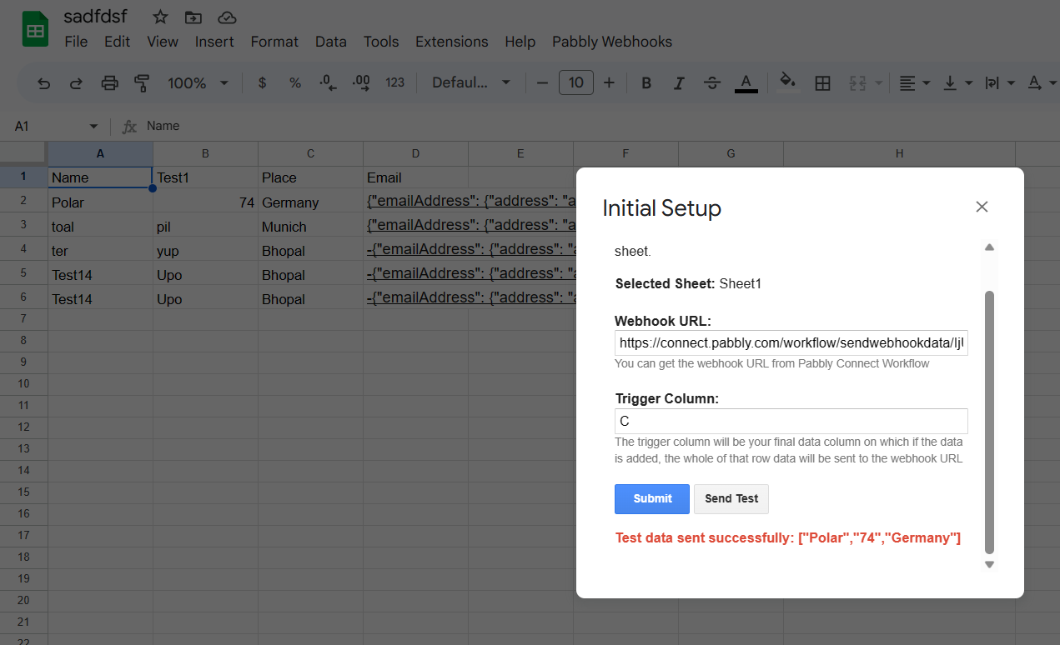
Task: Select cell containing Polar
Action: pyautogui.click(x=100, y=202)
